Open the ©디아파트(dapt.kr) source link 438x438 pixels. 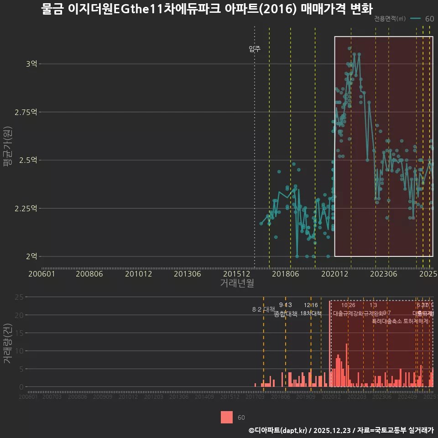[x=274, y=430]
